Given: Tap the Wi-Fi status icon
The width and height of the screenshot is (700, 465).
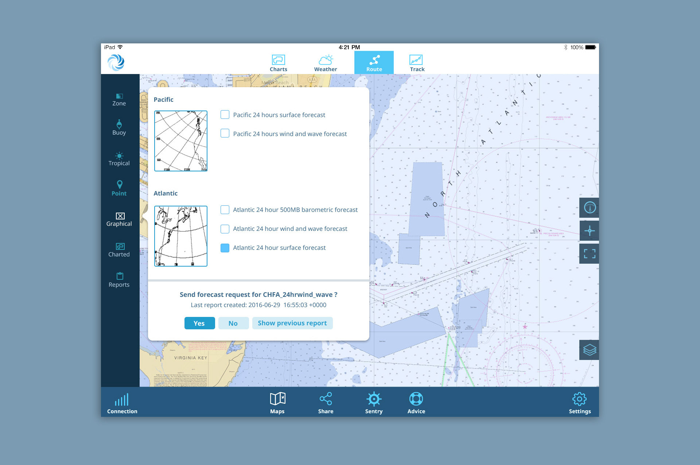Looking at the screenshot, I should point(120,47).
